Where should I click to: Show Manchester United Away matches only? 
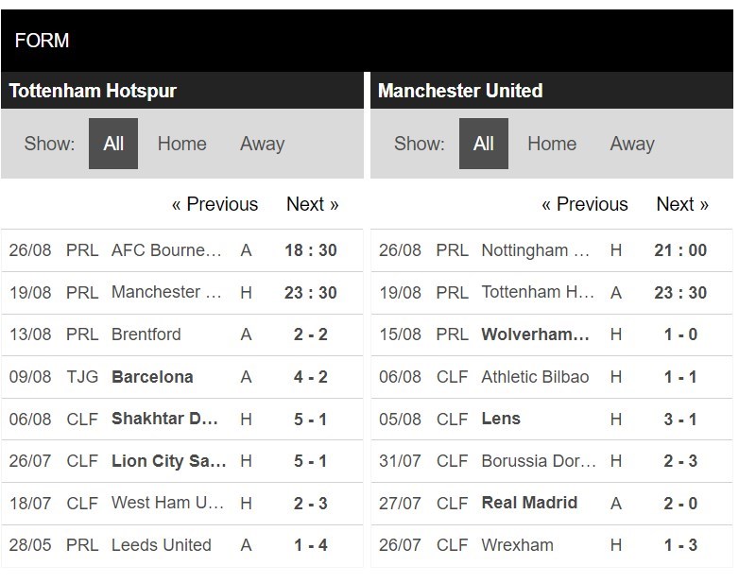point(632,144)
